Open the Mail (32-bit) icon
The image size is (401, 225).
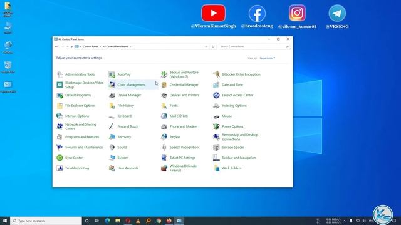[x=164, y=116]
